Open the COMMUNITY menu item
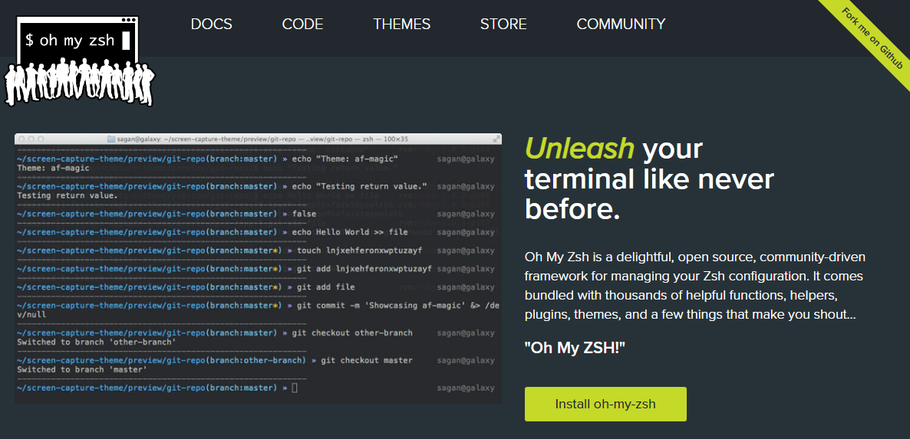910x439 pixels. coord(621,25)
